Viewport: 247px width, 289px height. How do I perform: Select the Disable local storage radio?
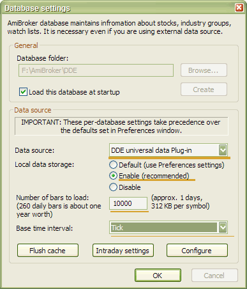click(x=113, y=187)
